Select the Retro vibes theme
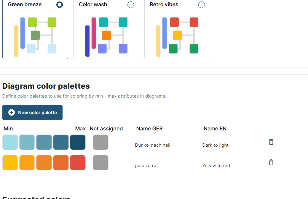Screen dimensions: 308x199 point(202,5)
